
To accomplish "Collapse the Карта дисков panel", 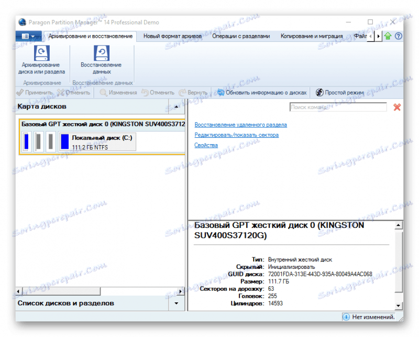I will point(177,106).
